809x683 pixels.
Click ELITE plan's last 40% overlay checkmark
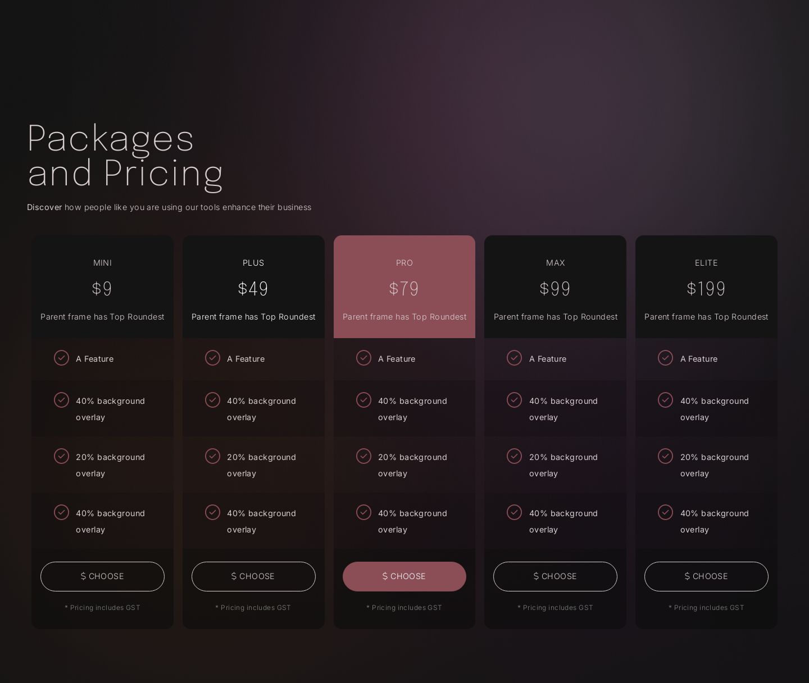point(665,512)
